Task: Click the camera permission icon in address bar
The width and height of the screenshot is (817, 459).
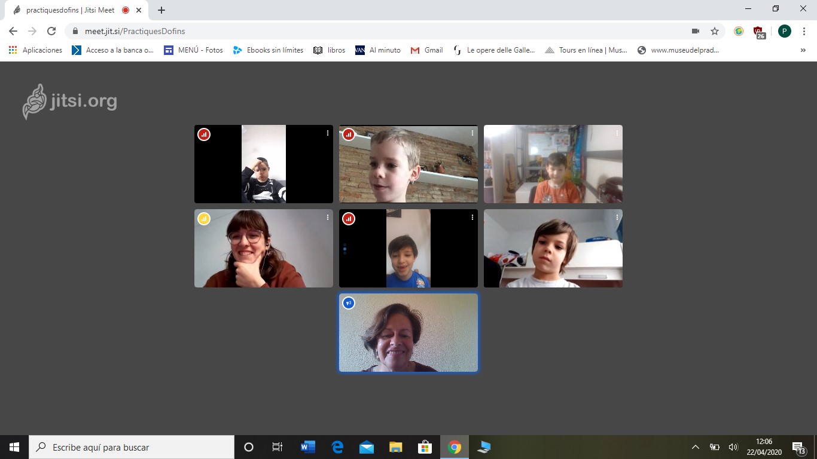Action: coord(696,31)
